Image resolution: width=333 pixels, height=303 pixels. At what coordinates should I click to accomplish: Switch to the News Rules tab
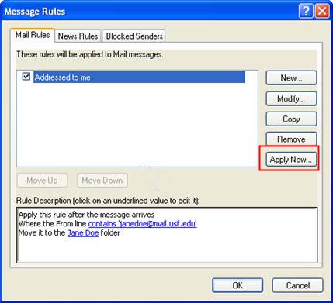[78, 36]
